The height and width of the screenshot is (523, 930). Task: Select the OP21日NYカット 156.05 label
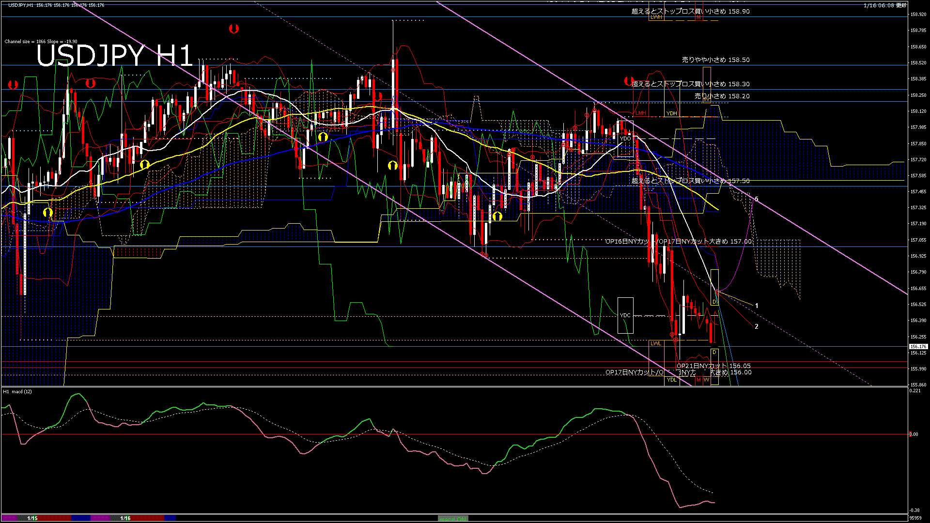click(x=713, y=366)
